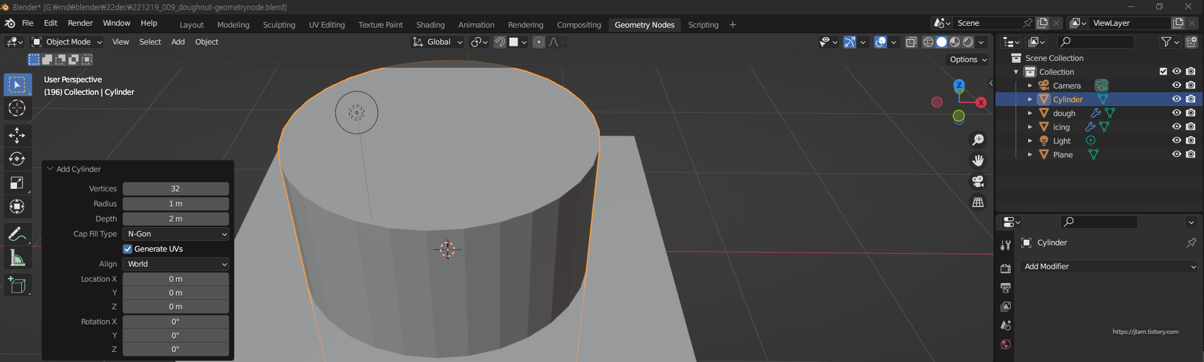Pin the Cylinder properties context

1191,243
